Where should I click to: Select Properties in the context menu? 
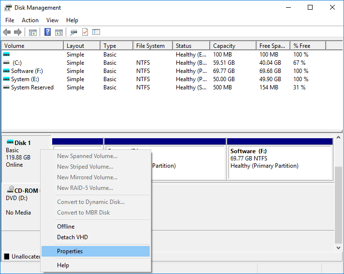(70, 251)
